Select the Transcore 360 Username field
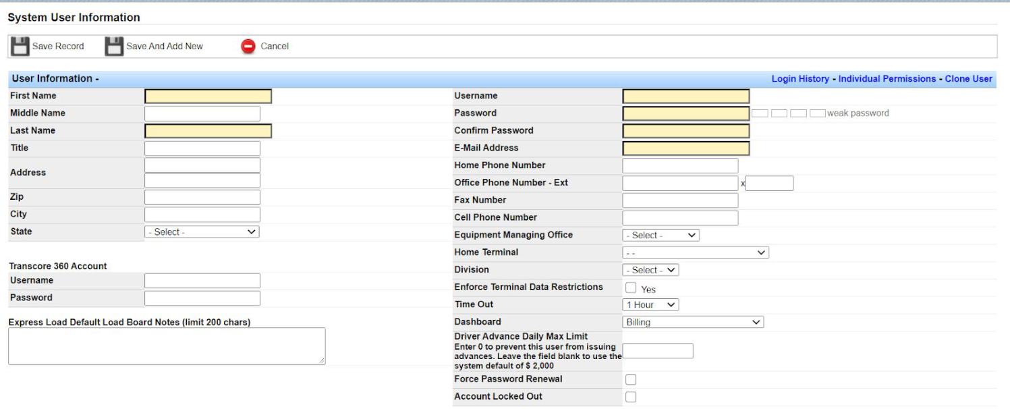The width and height of the screenshot is (1010, 409). click(x=202, y=281)
